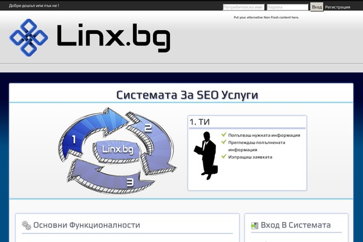Image resolution: width=363 pixels, height=242 pixels.
Task: Click the checkmark next to Изпращаш заявката
Action: tap(224, 156)
